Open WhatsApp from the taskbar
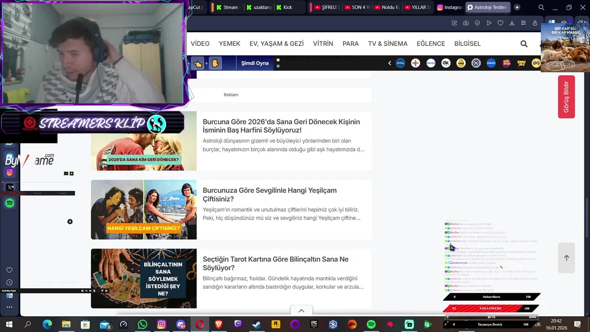This screenshot has width=590, height=332. tap(142, 325)
